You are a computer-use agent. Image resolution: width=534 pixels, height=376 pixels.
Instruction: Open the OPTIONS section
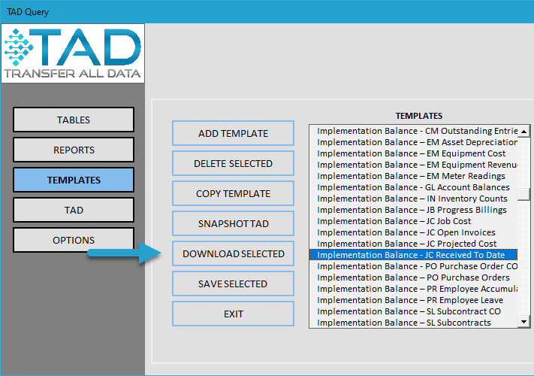coord(74,240)
